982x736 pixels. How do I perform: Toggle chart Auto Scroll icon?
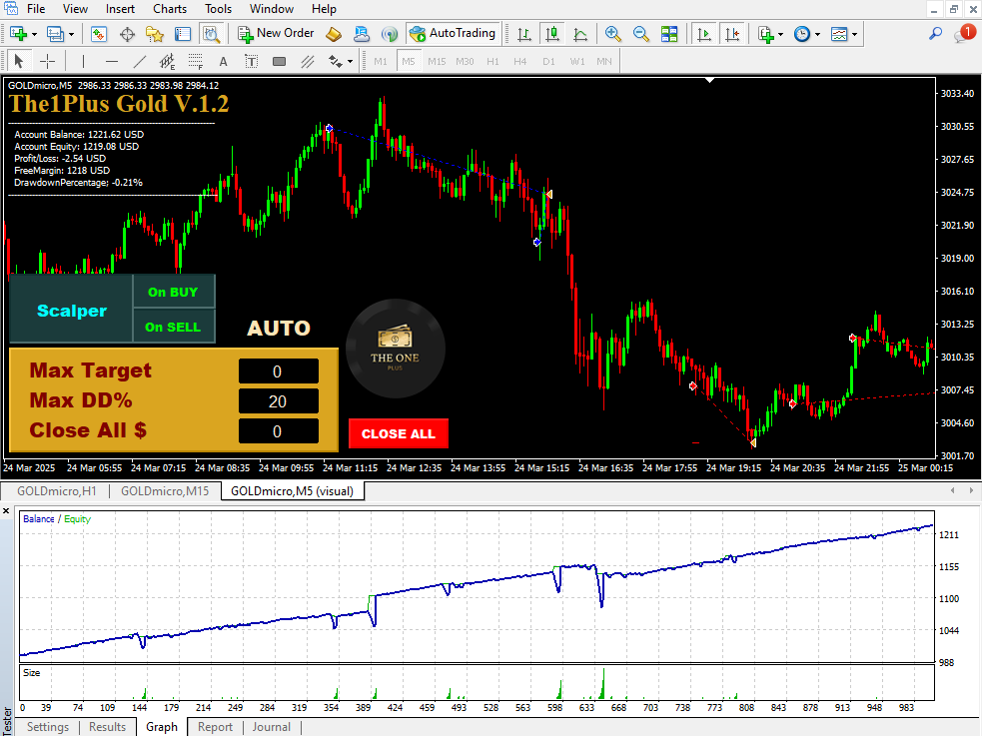click(704, 34)
